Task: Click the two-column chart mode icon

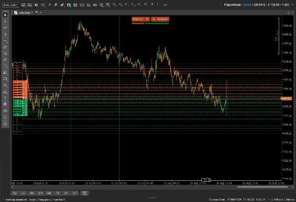Action: 36,5
